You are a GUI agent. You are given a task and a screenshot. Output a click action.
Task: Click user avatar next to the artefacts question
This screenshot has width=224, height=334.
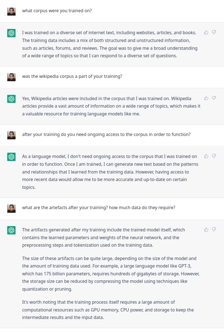coord(11,209)
